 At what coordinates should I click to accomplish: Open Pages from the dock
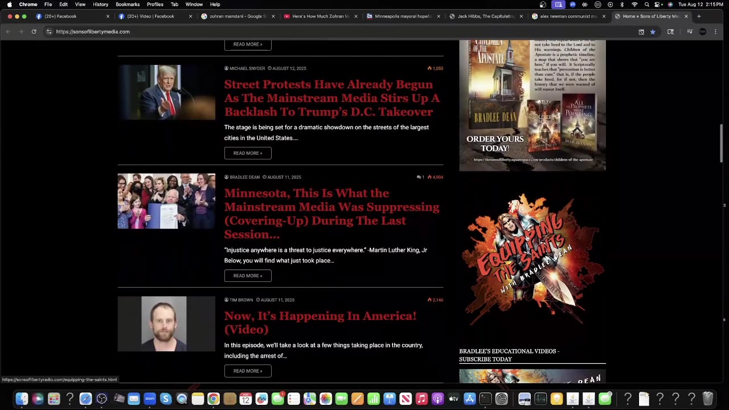click(358, 399)
